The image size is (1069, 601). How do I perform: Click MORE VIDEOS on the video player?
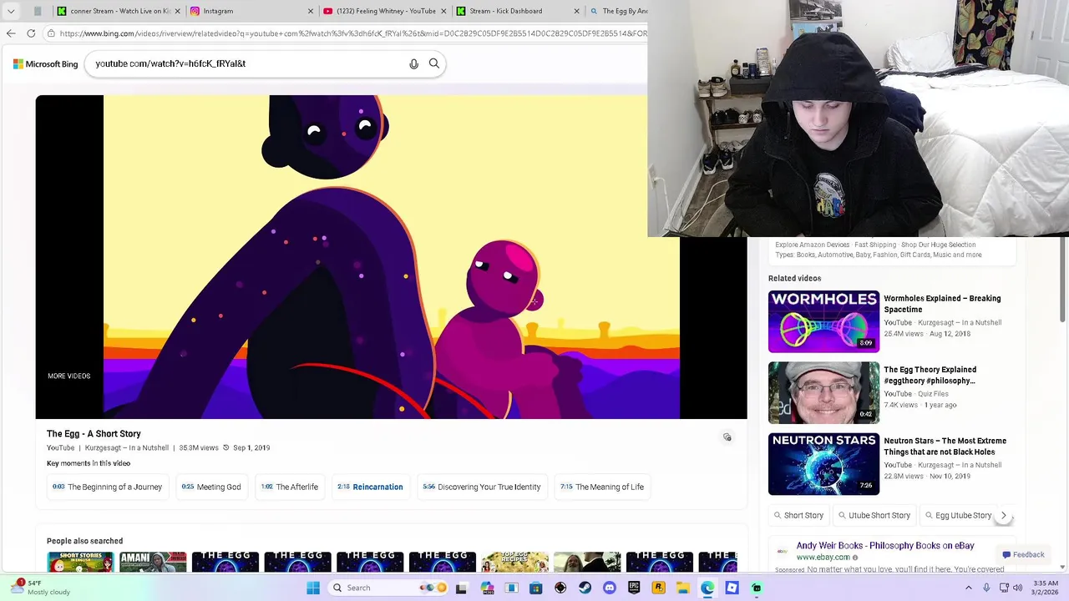[69, 376]
